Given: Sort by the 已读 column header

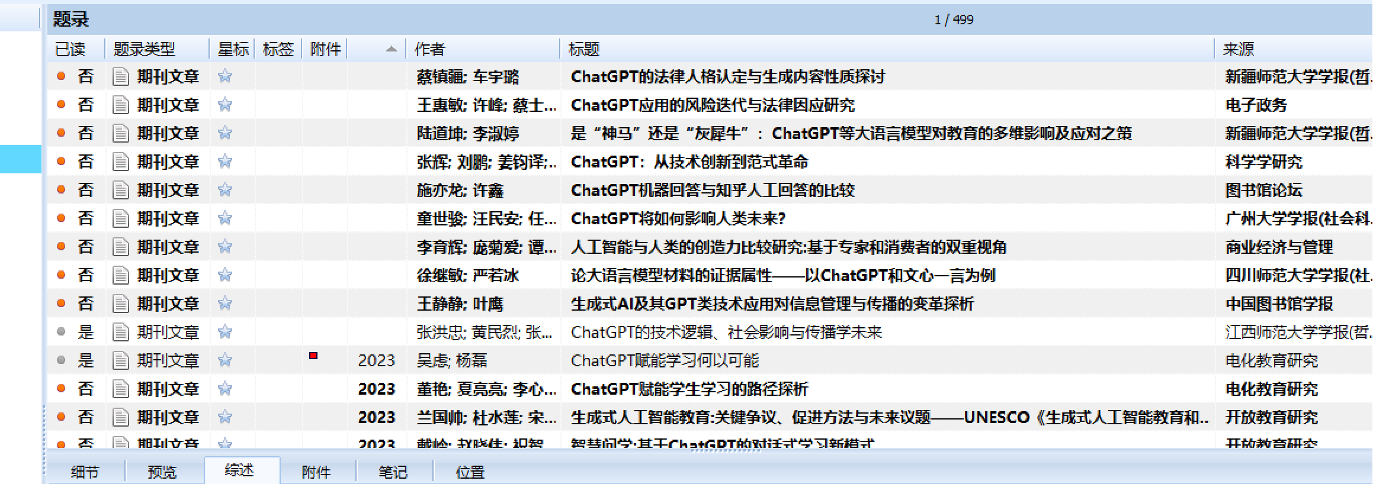Looking at the screenshot, I should point(70,49).
